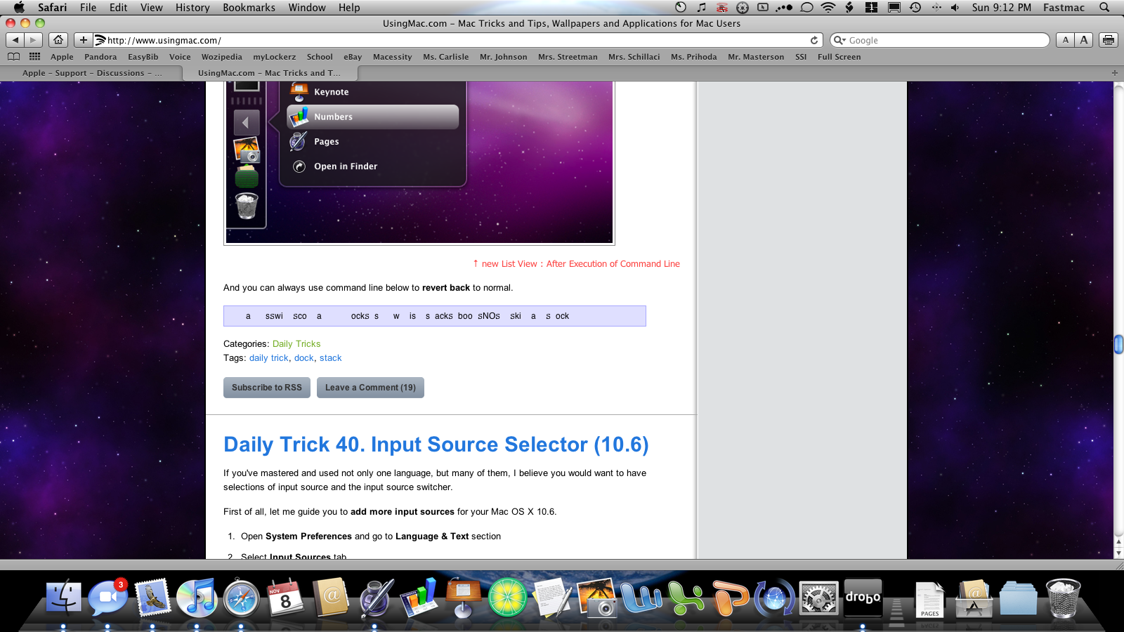
Task: Open System Preferences gear in Dock
Action: tap(818, 598)
